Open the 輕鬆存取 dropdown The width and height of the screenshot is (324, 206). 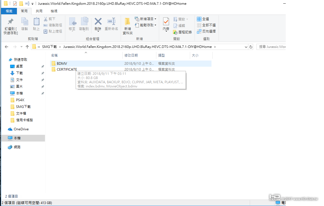pos(145,25)
